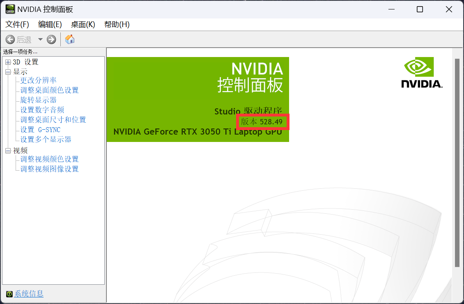This screenshot has width=464, height=304.
Task: Go to Home via the house icon
Action: pyautogui.click(x=70, y=39)
